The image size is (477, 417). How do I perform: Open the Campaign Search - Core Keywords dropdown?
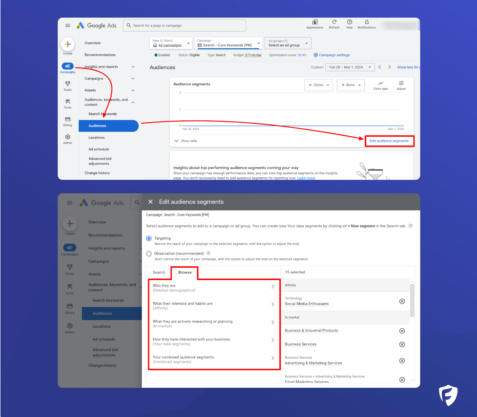[x=228, y=43]
